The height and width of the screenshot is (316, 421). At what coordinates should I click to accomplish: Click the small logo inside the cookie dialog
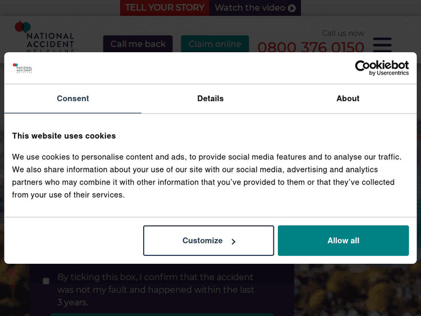[22, 68]
